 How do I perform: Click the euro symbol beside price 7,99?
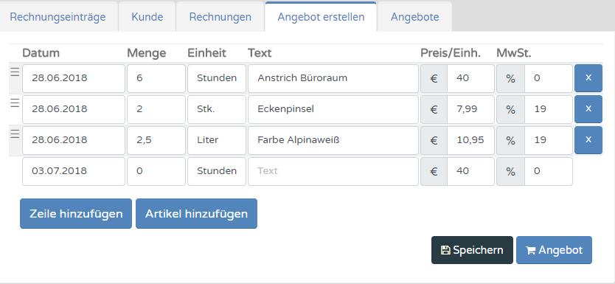434,109
